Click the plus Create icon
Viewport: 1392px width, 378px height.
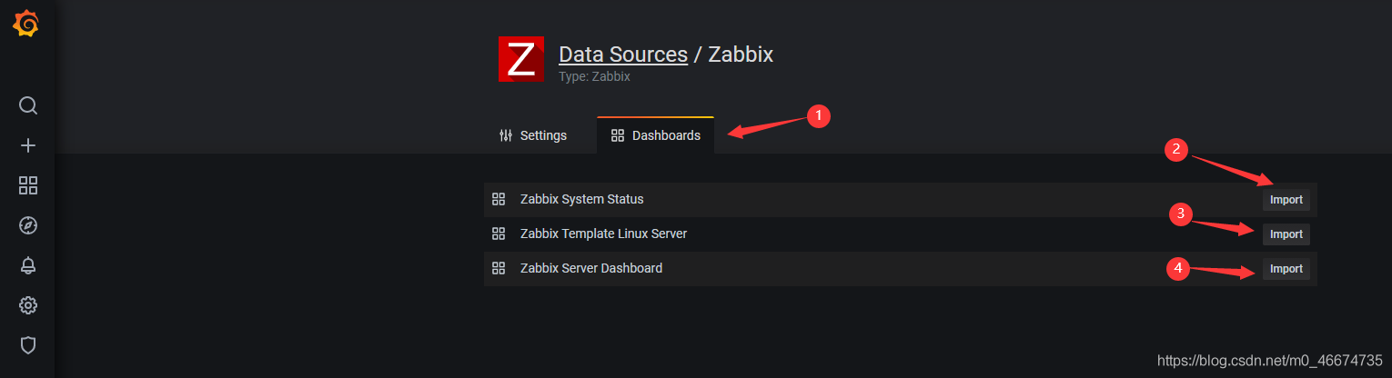click(28, 145)
